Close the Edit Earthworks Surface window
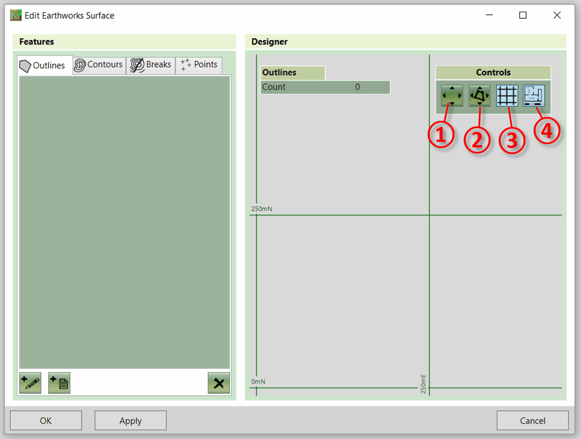Screen dimensions: 581x439 click(557, 16)
